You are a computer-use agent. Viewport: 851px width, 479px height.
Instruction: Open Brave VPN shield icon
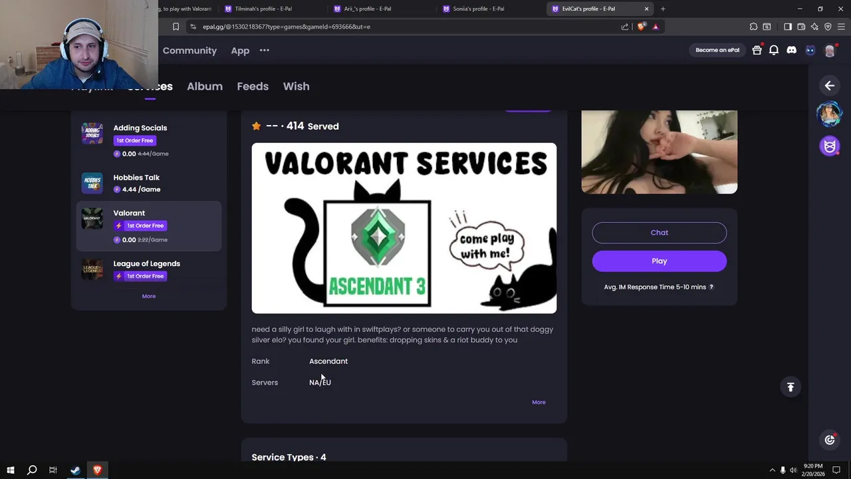(828, 27)
